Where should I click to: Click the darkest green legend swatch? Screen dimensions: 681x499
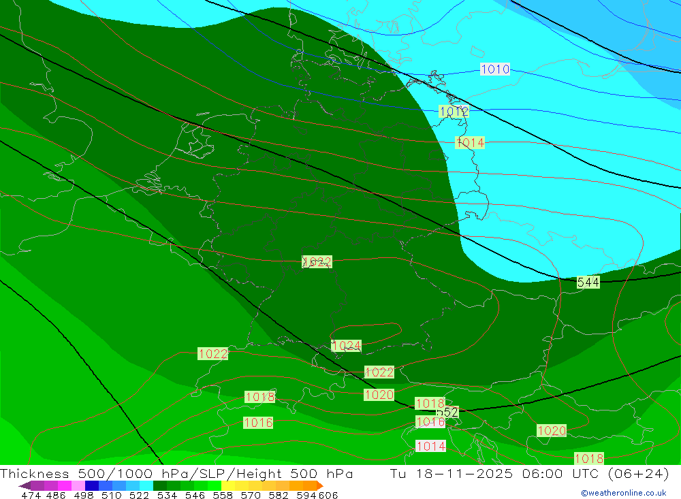click(x=160, y=485)
